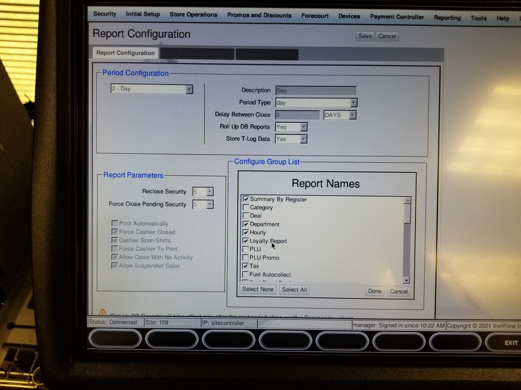The image size is (521, 390).
Task: Open the 2 - Day period dropdown
Action: (x=189, y=89)
